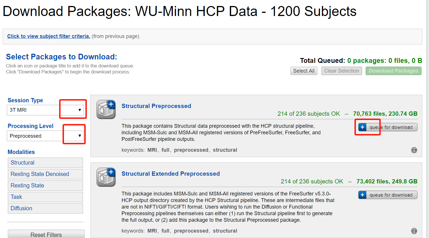429x238 pixels.
Task: Click the Structural Extended Preprocessed title link
Action: [171, 174]
